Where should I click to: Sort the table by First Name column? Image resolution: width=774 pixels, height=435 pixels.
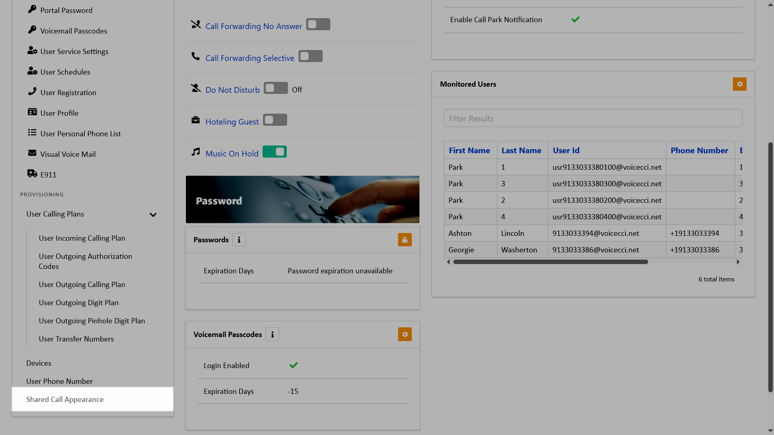[469, 150]
